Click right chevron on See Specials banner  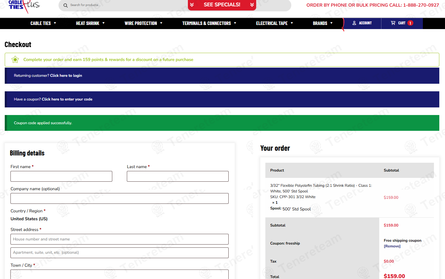[x=252, y=5]
